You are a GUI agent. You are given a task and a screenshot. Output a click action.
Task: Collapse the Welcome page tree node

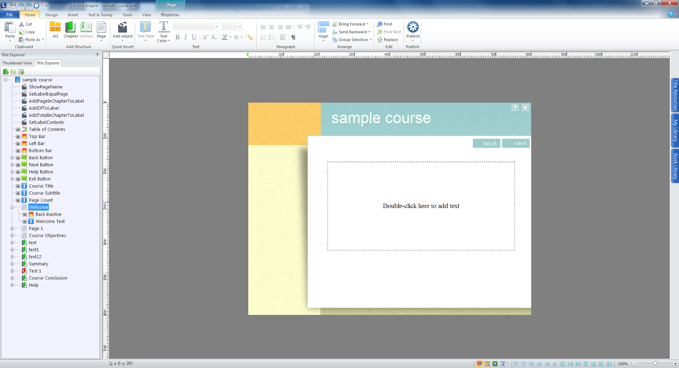(x=12, y=208)
